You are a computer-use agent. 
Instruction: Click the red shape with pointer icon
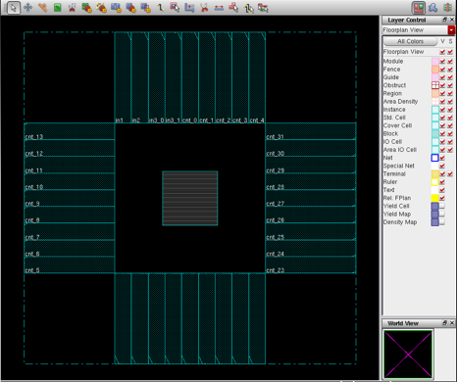[x=233, y=8]
